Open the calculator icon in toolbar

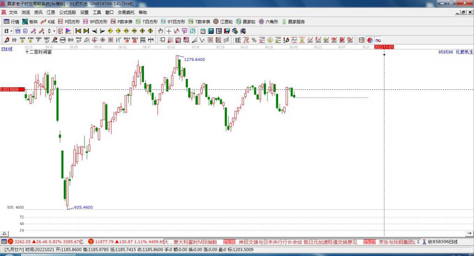211,31
